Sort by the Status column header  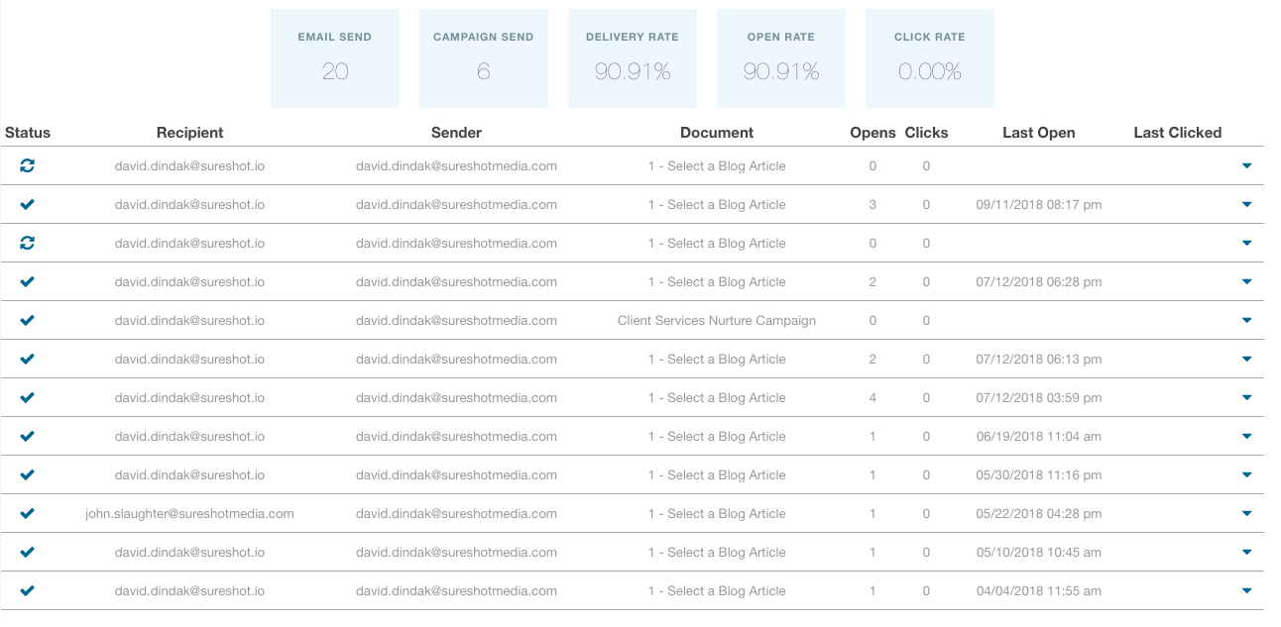tap(28, 133)
